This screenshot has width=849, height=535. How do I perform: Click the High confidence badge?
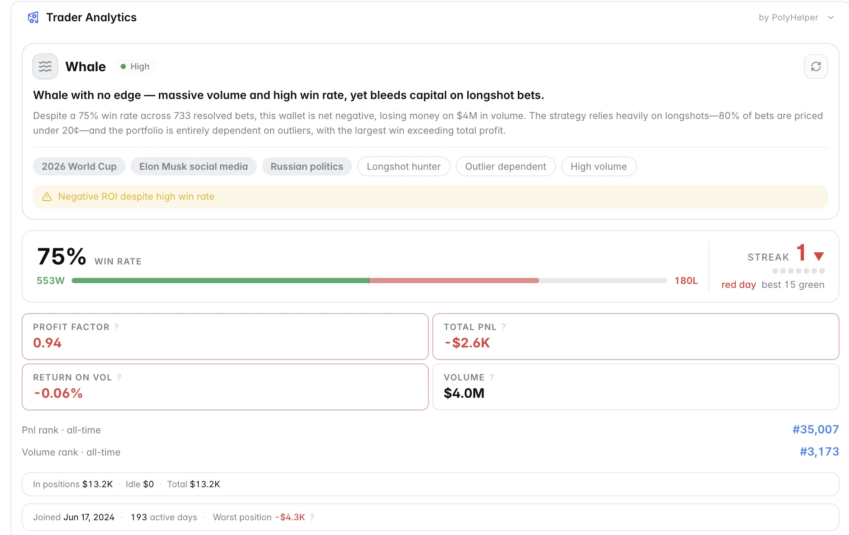pyautogui.click(x=135, y=66)
